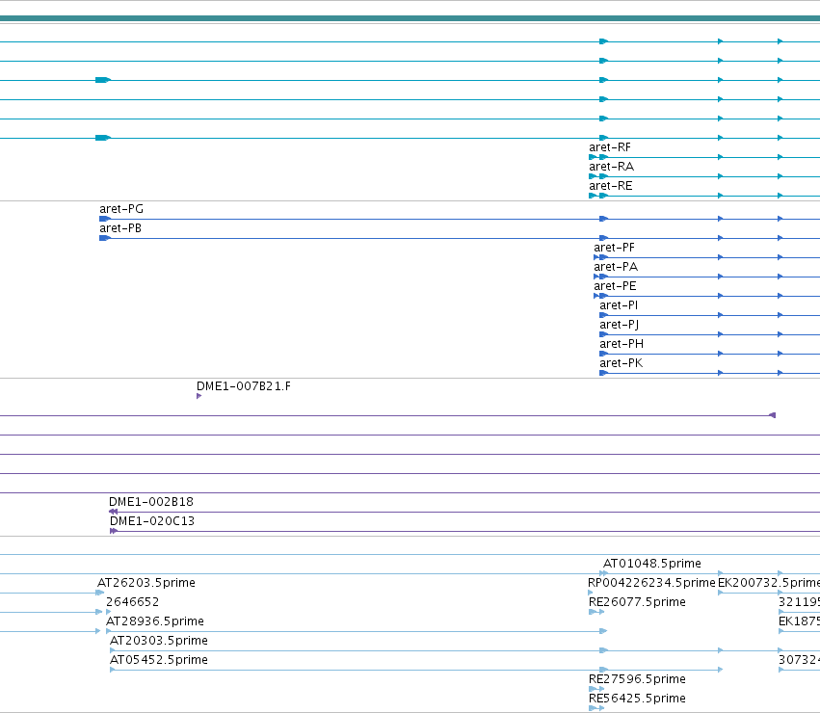Pick the aret-PF feature label
Screen dimensions: 820x713
(614, 248)
